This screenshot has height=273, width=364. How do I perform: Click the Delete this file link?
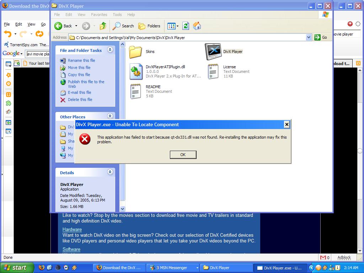pos(80,100)
